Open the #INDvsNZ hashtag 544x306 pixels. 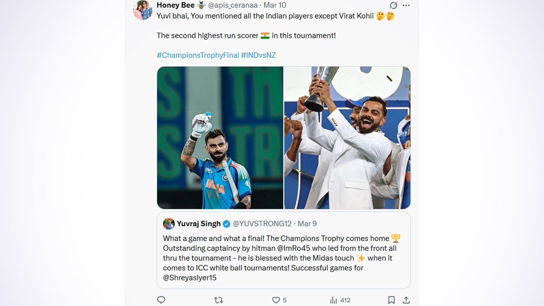click(x=258, y=55)
